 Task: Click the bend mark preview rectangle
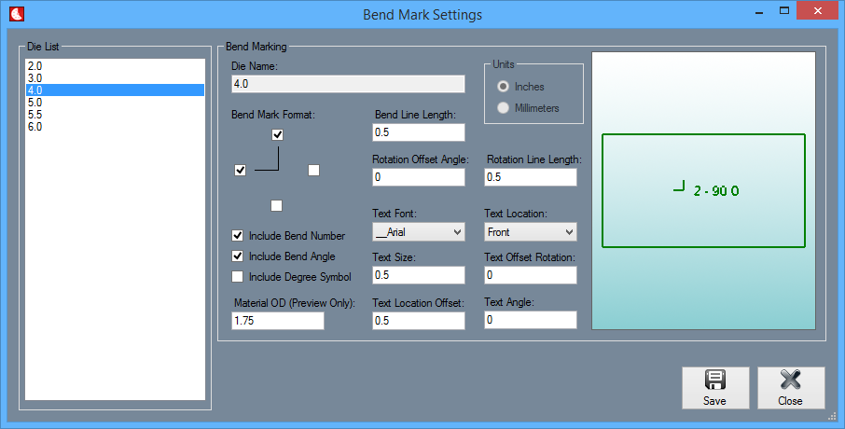(x=703, y=191)
